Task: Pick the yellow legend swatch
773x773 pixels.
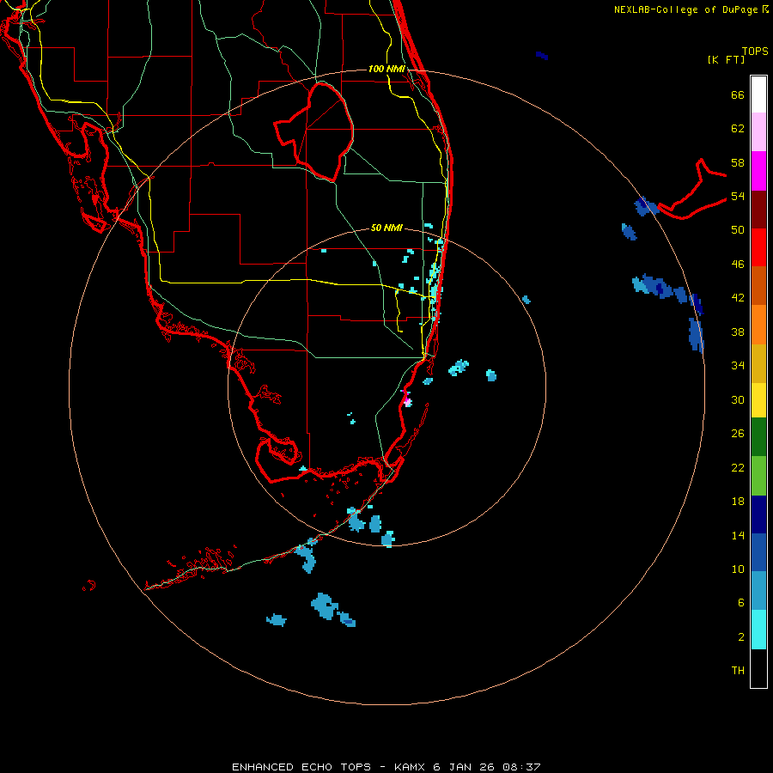Action: [758, 400]
